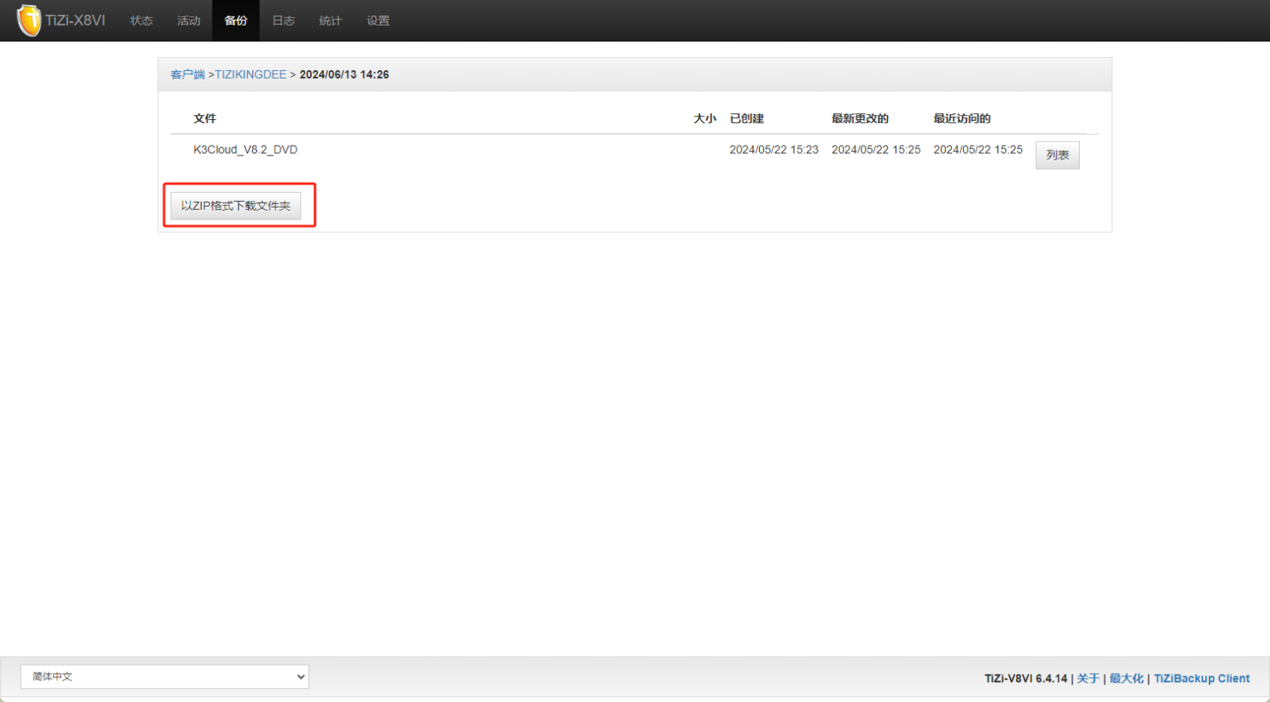Click the 最新更改的 column header
Viewport: 1270px width, 702px height.
pos(860,118)
